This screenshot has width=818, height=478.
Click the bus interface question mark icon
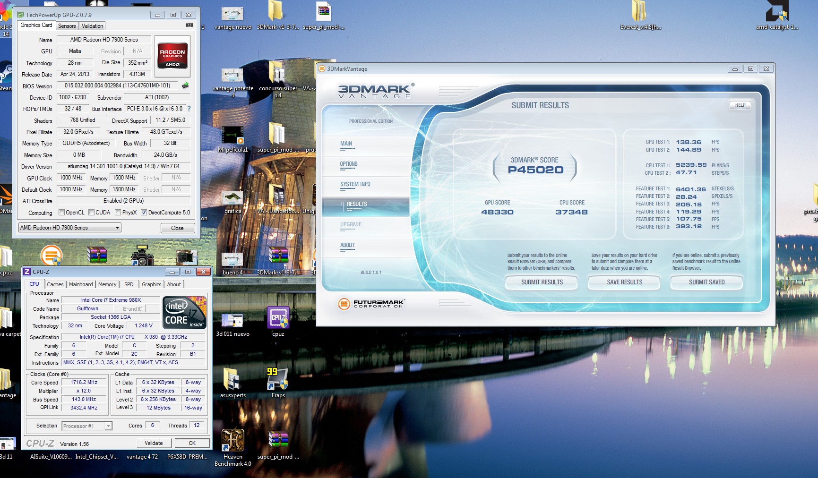(x=189, y=109)
